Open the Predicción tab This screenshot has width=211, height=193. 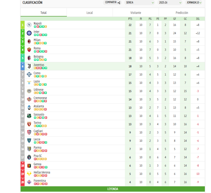(x=182, y=13)
